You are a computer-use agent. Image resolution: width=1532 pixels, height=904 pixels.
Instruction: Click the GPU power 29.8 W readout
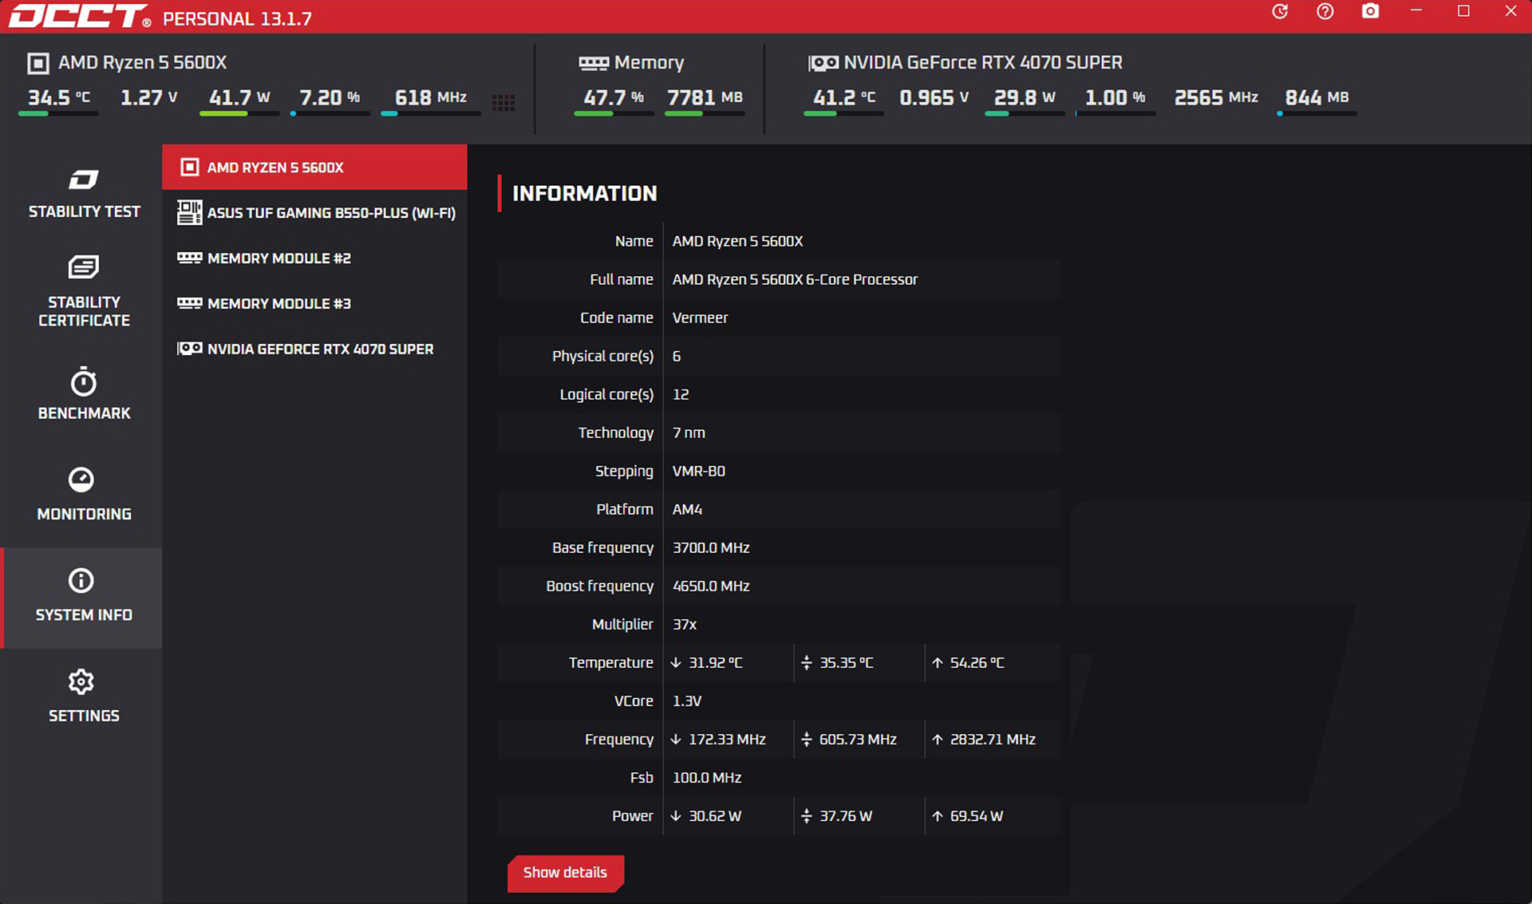[1025, 99]
